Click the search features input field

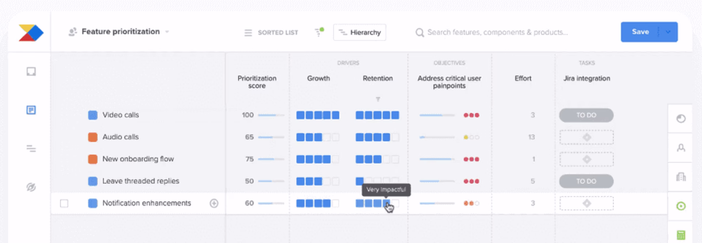(x=497, y=32)
